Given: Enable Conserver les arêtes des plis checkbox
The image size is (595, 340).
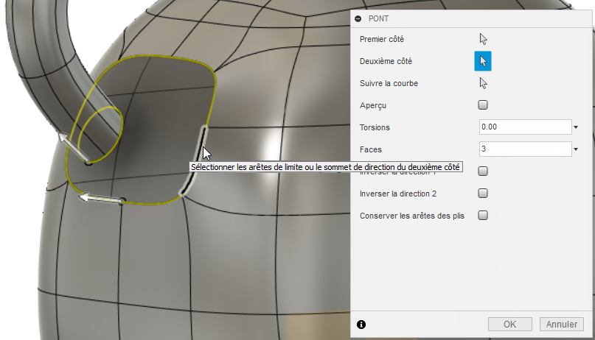Looking at the screenshot, I should (483, 215).
